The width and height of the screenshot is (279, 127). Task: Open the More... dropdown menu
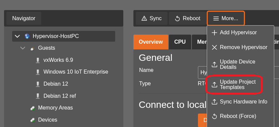[226, 18]
